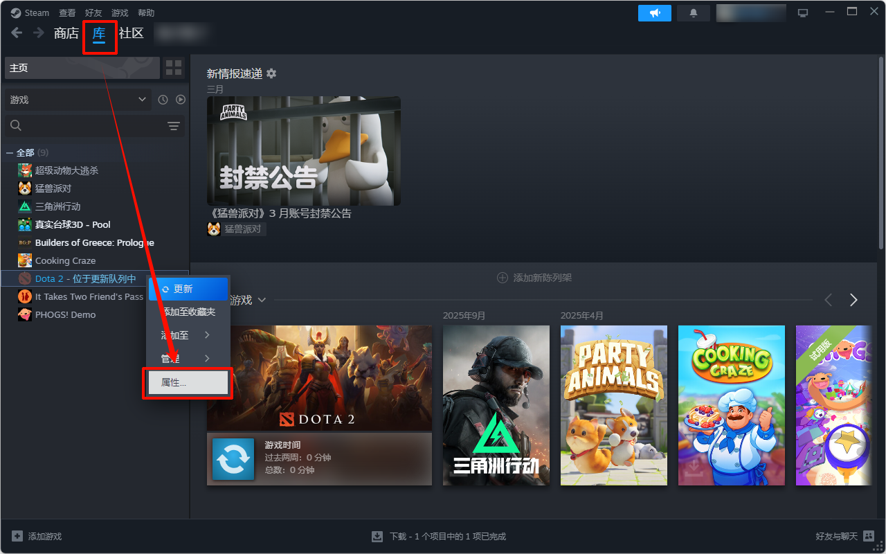The width and height of the screenshot is (886, 554).
Task: Expand the 管理 submenu
Action: tap(188, 358)
